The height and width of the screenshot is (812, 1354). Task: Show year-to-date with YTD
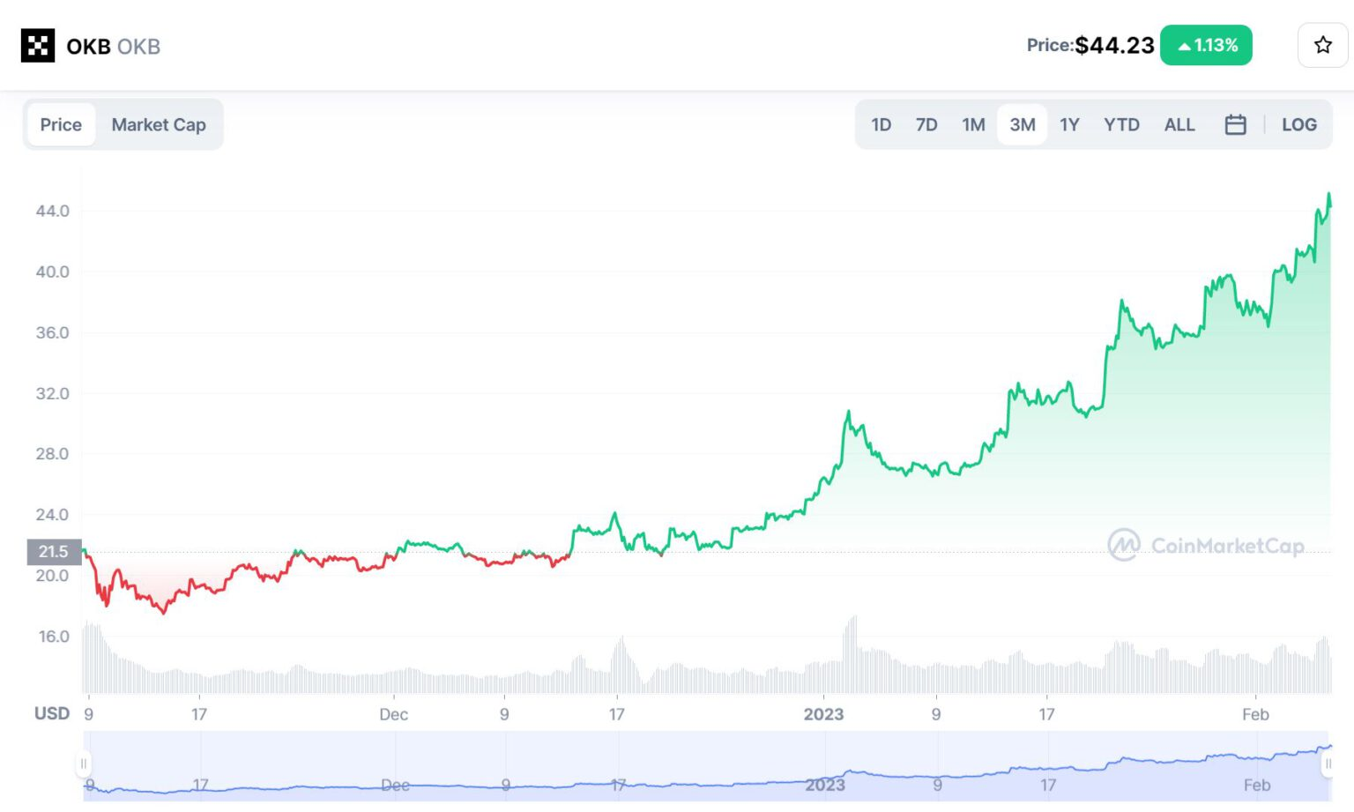pyautogui.click(x=1121, y=125)
